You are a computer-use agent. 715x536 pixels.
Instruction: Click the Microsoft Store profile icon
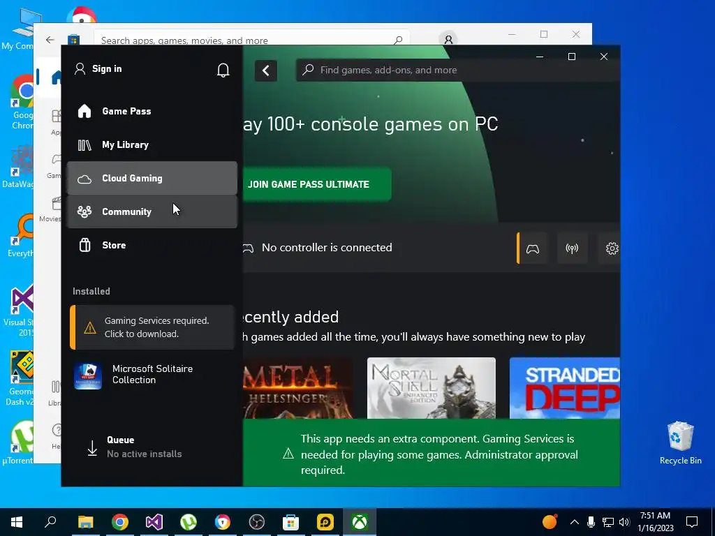click(448, 40)
